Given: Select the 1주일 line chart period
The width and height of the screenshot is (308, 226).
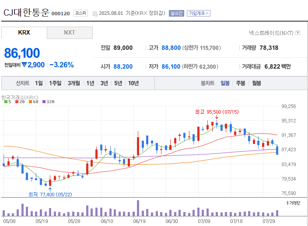Looking at the screenshot, I should pyautogui.click(x=55, y=83).
